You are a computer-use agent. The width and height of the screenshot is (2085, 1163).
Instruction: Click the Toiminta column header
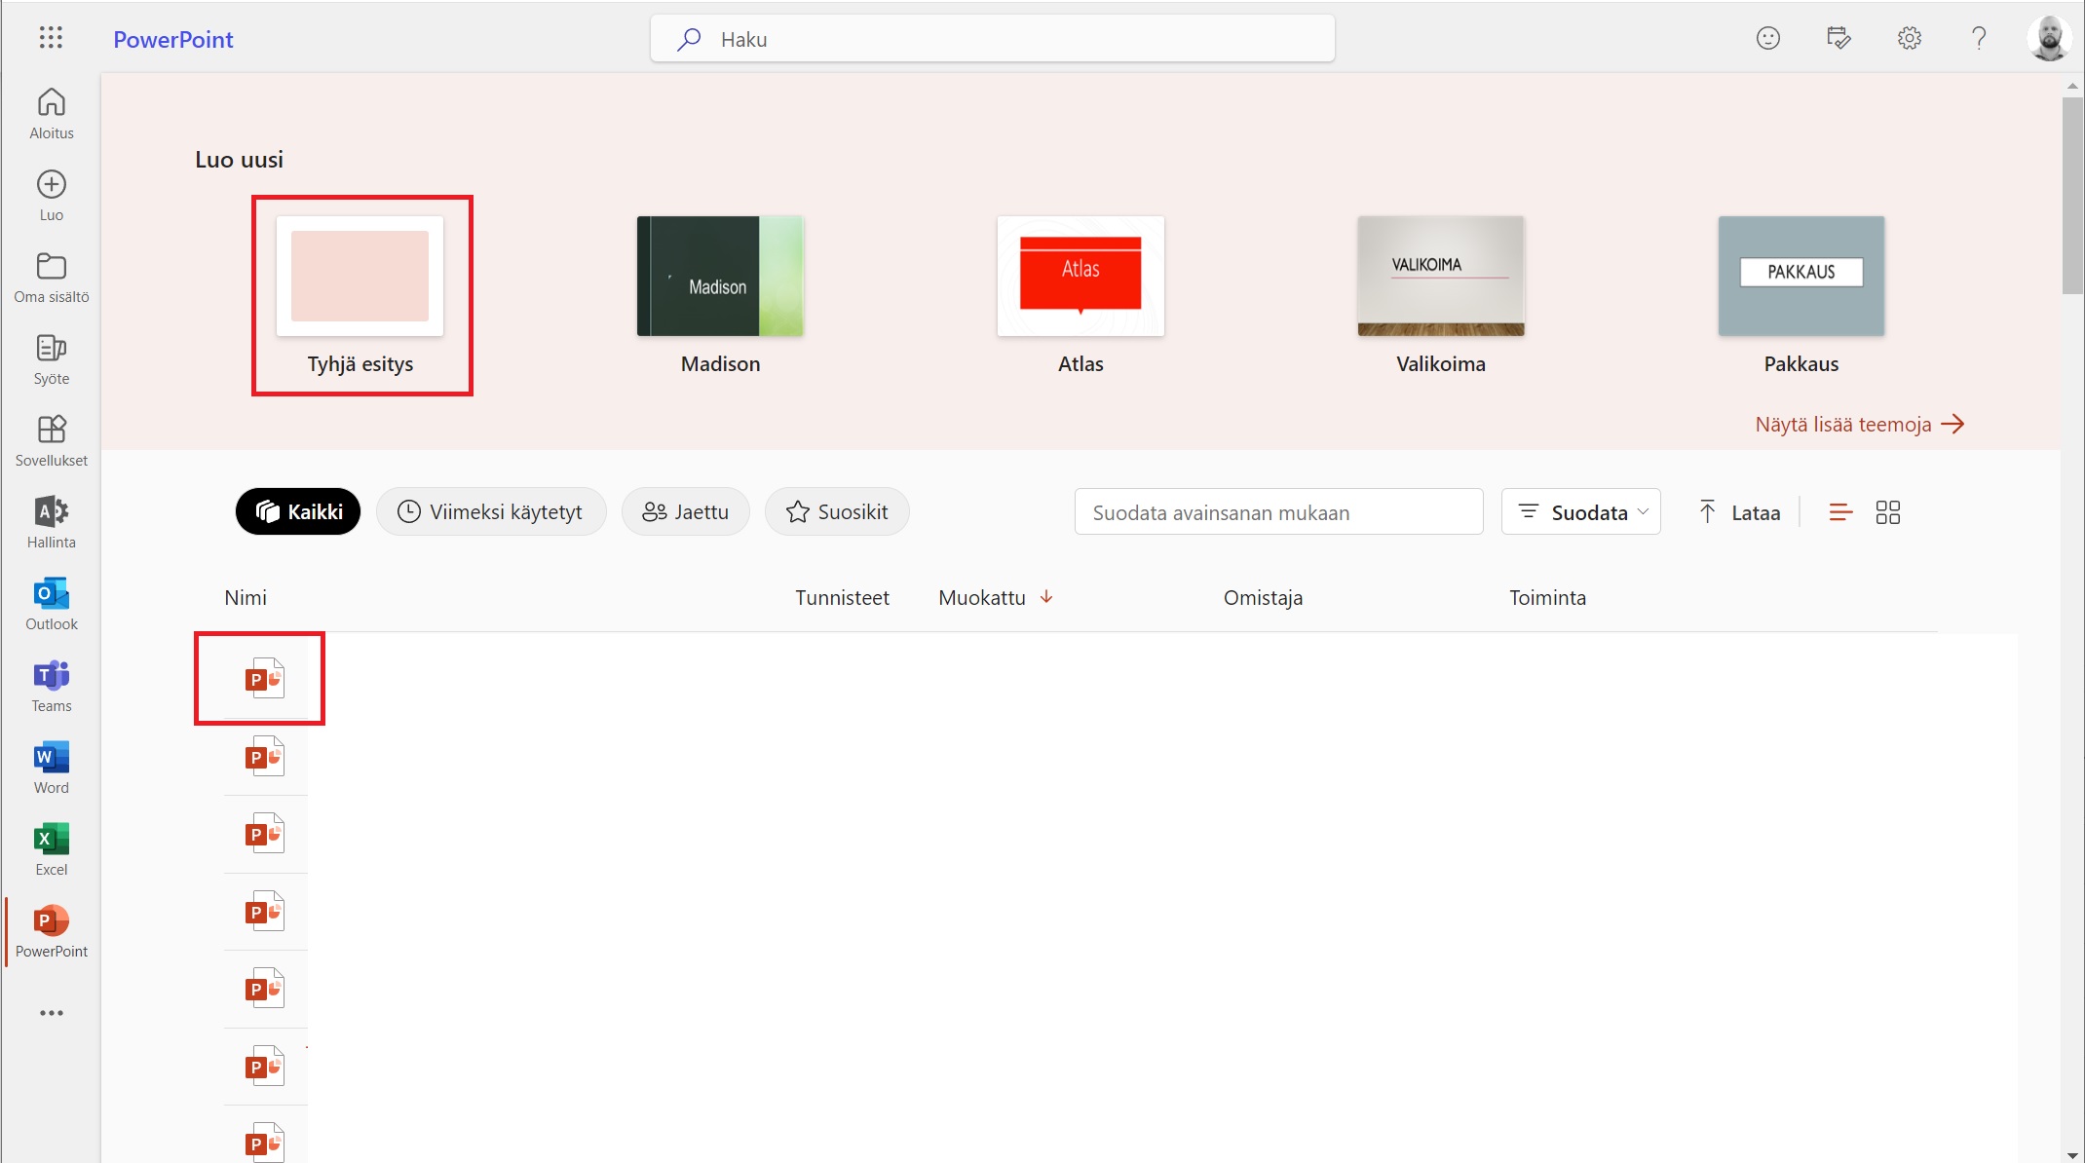pyautogui.click(x=1547, y=597)
